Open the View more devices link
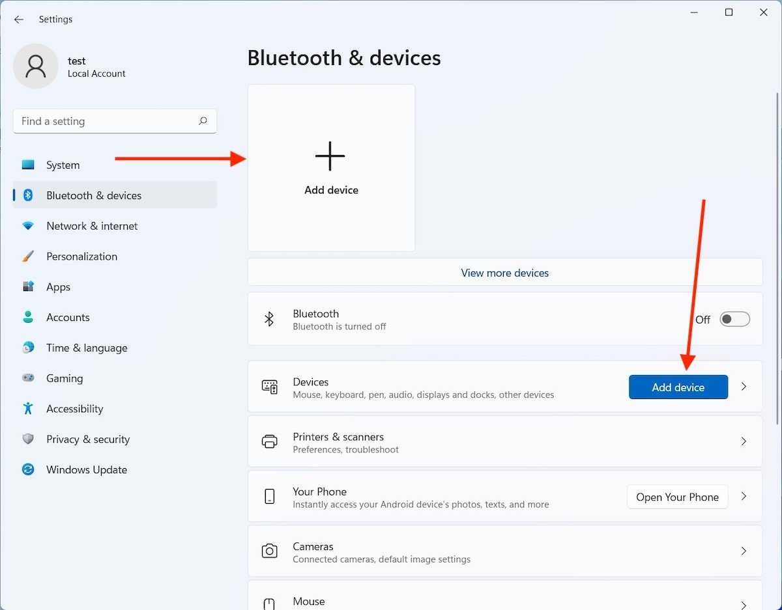 (x=504, y=273)
